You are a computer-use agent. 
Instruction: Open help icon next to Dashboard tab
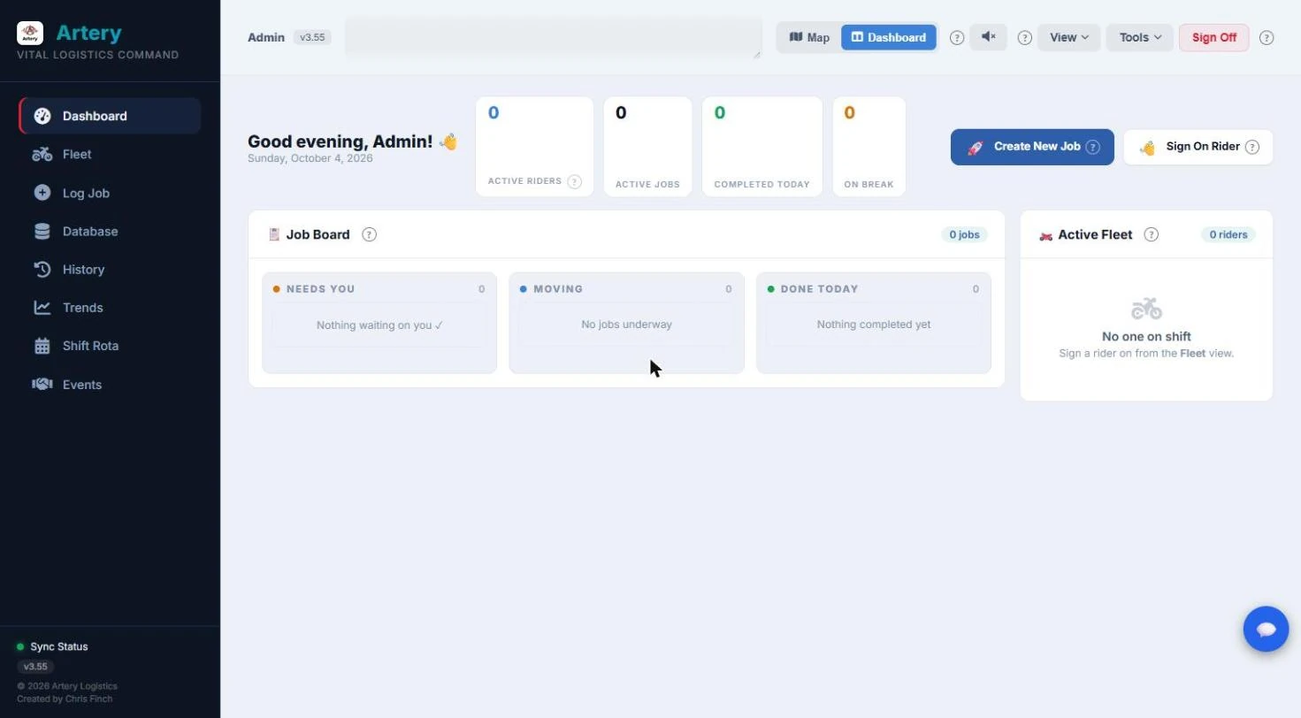click(x=957, y=38)
